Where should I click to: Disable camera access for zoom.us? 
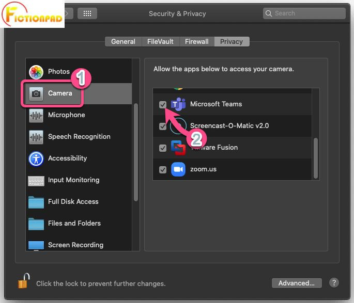163,169
